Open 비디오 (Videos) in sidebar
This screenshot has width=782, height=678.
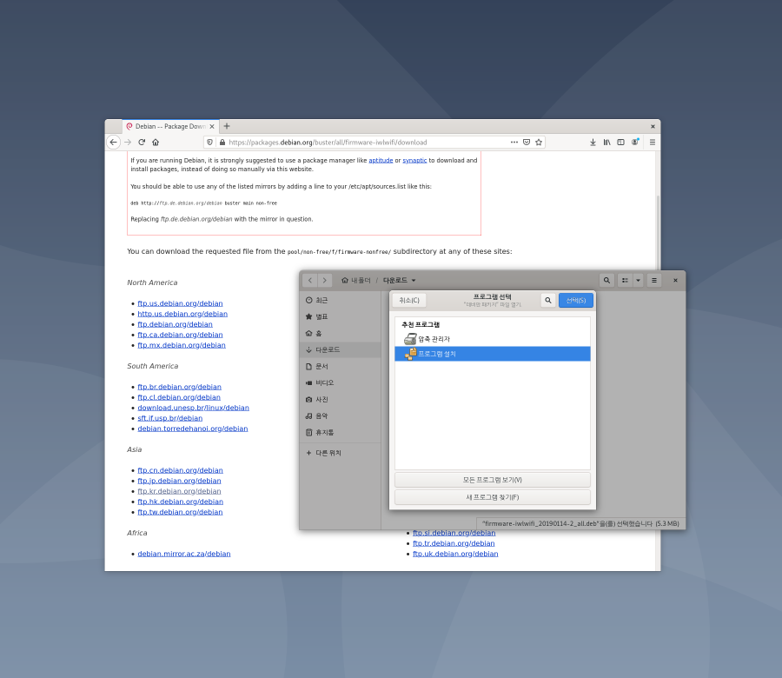pos(341,382)
